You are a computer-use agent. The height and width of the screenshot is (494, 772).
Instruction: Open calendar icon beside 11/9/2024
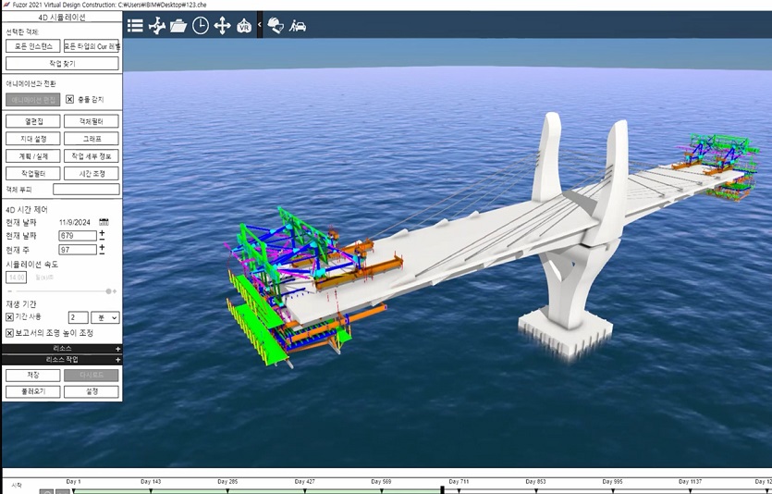pos(104,222)
